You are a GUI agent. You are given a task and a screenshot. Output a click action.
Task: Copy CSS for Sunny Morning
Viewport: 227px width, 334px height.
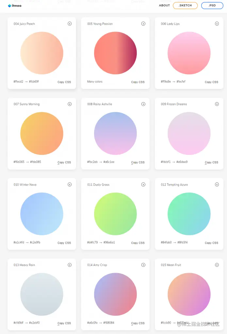[64, 162]
